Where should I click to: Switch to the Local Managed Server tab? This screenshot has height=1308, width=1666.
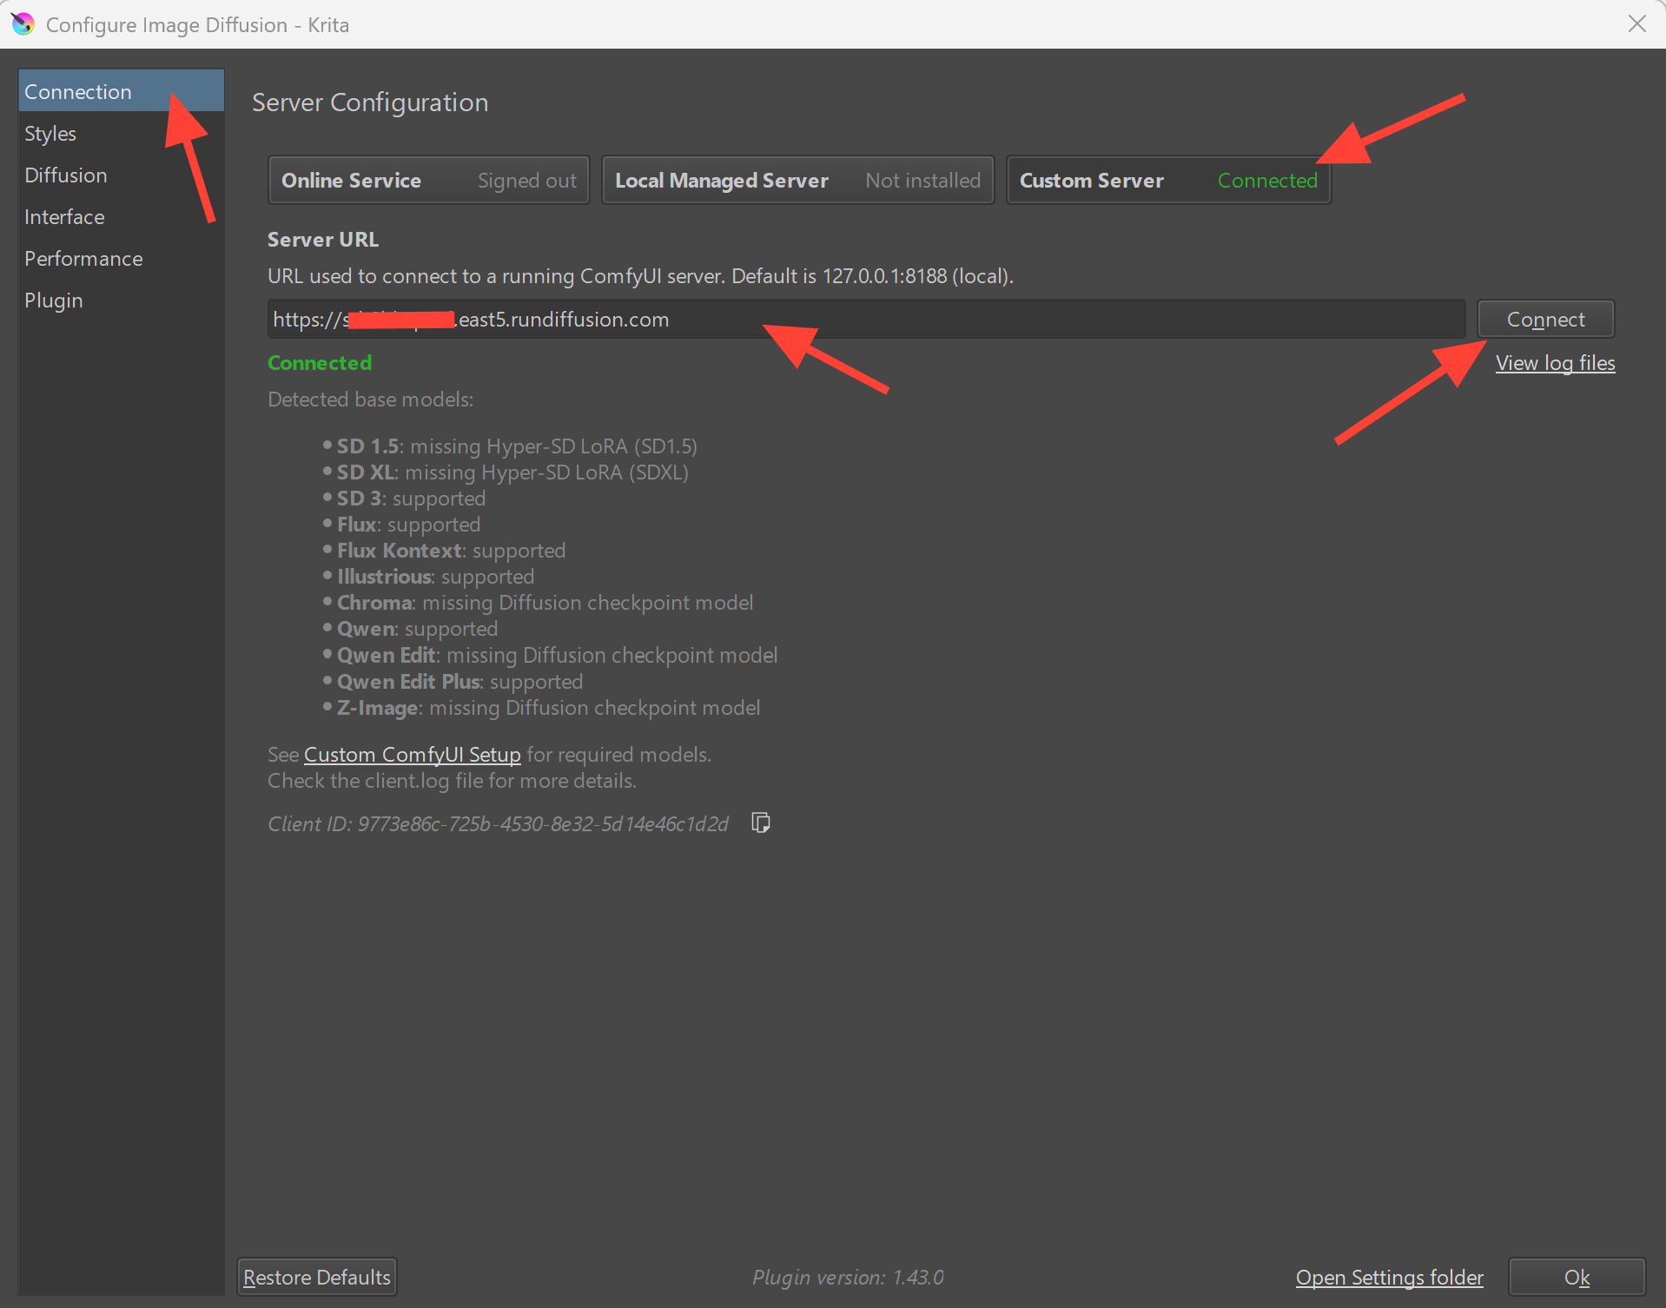(797, 180)
